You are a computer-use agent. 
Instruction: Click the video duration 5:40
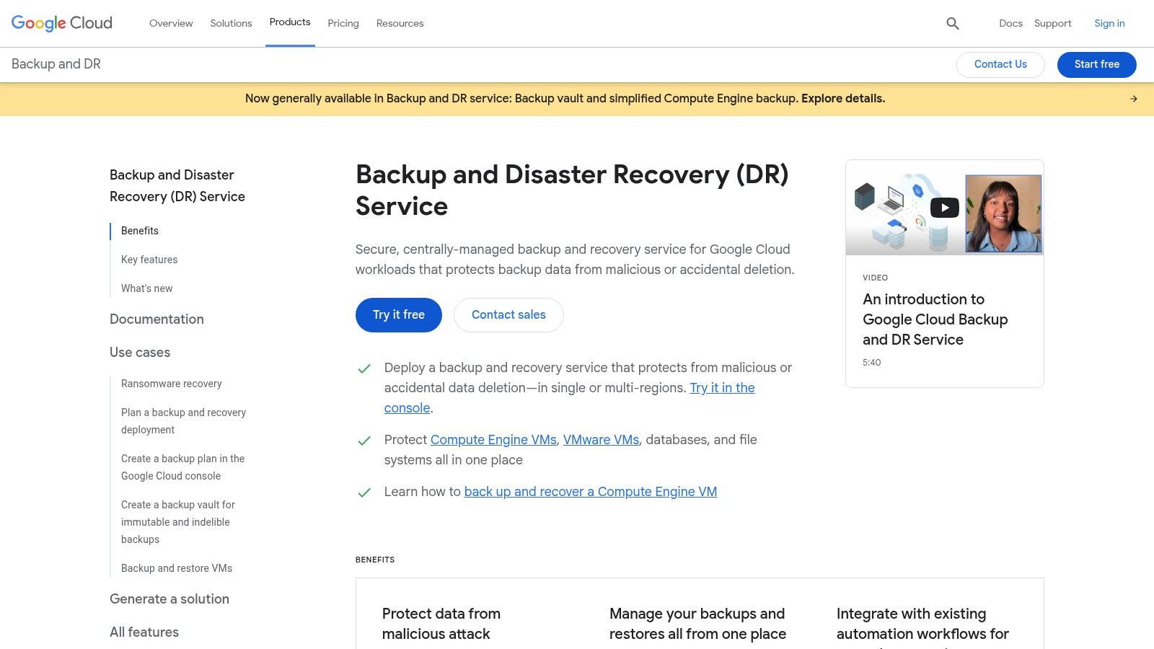(x=872, y=363)
